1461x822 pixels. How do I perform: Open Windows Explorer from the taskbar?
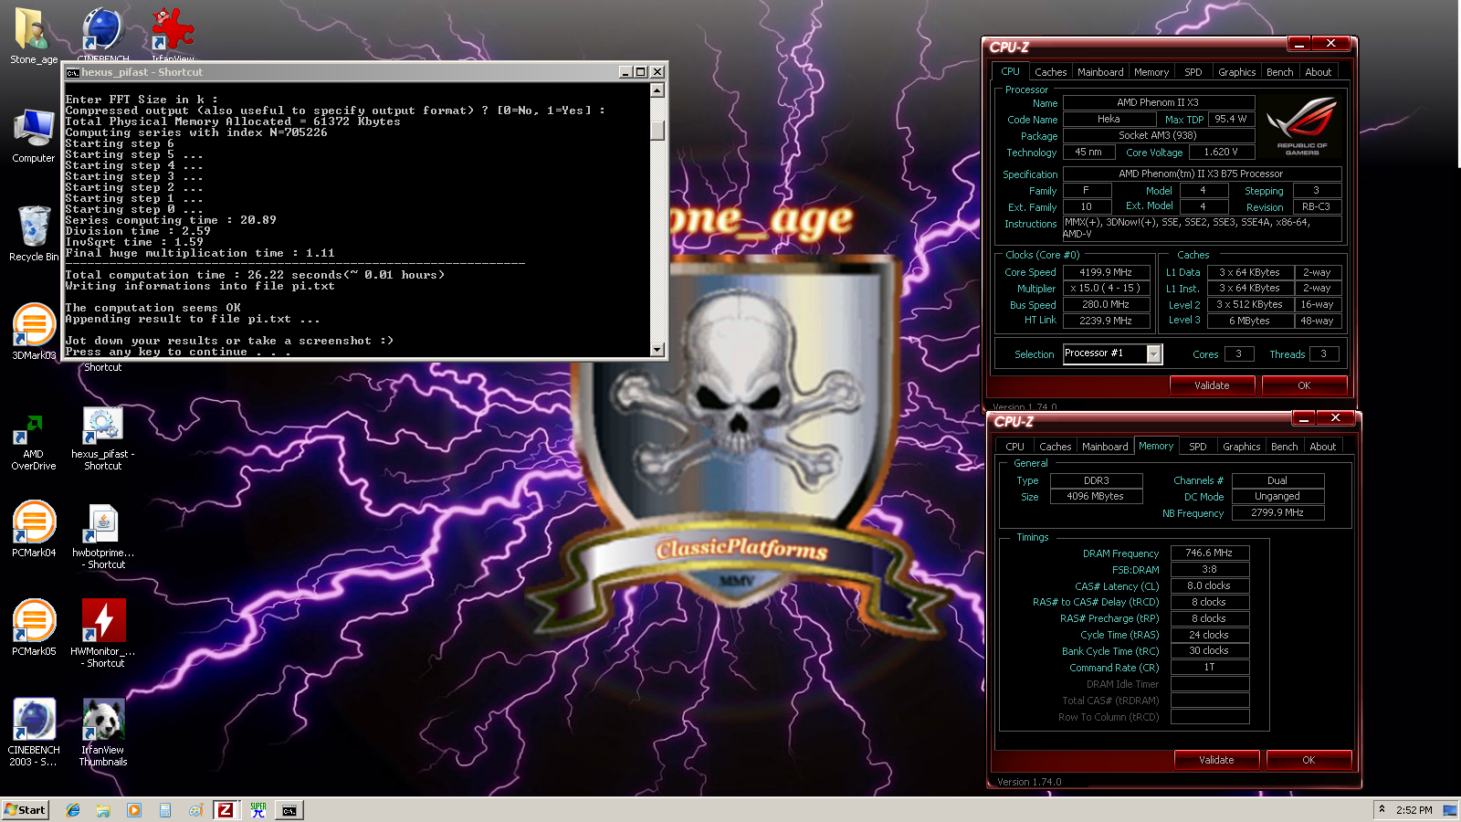[x=103, y=810]
